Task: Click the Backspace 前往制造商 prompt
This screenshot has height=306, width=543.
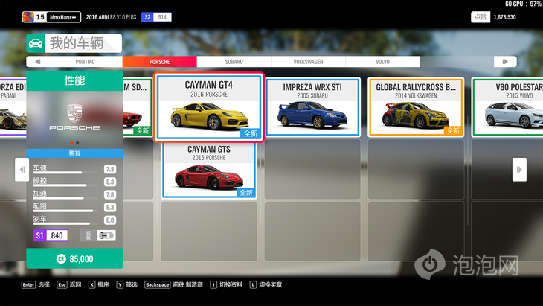Action: [174, 285]
